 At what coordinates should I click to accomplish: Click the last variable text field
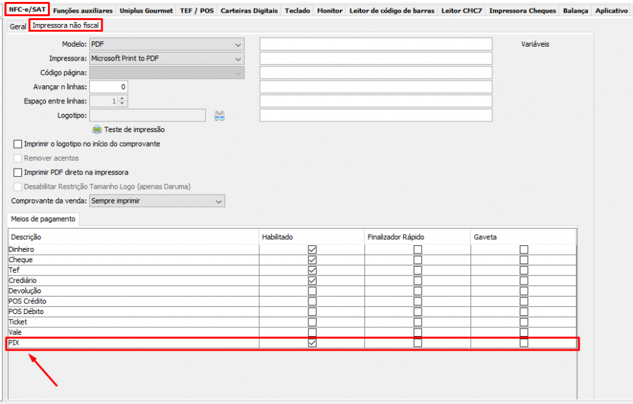[376, 115]
